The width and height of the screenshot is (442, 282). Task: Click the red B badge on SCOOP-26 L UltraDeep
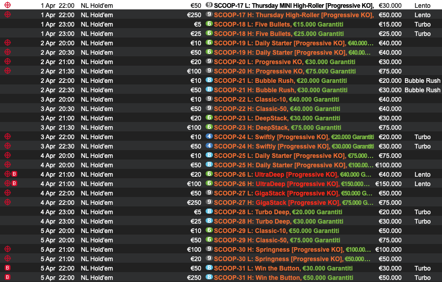point(15,174)
